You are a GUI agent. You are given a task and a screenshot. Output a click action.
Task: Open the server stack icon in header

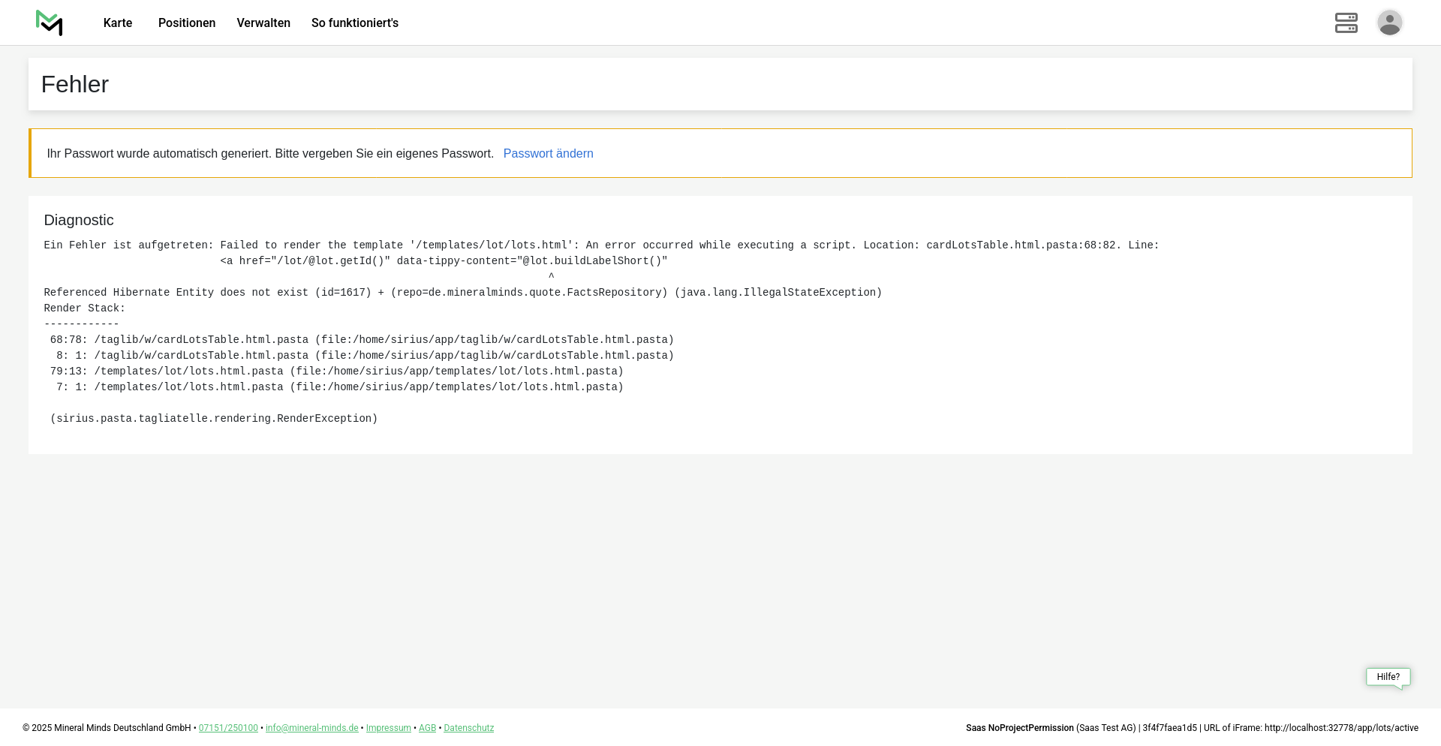click(x=1346, y=23)
